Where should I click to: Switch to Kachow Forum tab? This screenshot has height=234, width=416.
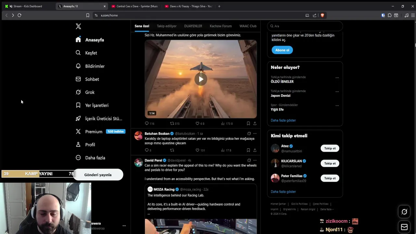(221, 26)
